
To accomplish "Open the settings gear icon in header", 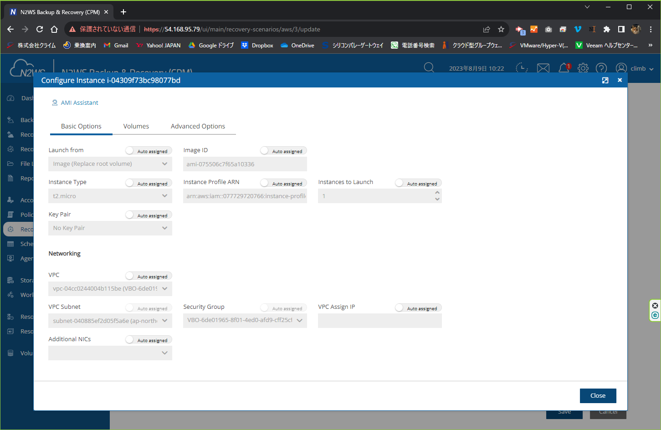I will [x=583, y=68].
